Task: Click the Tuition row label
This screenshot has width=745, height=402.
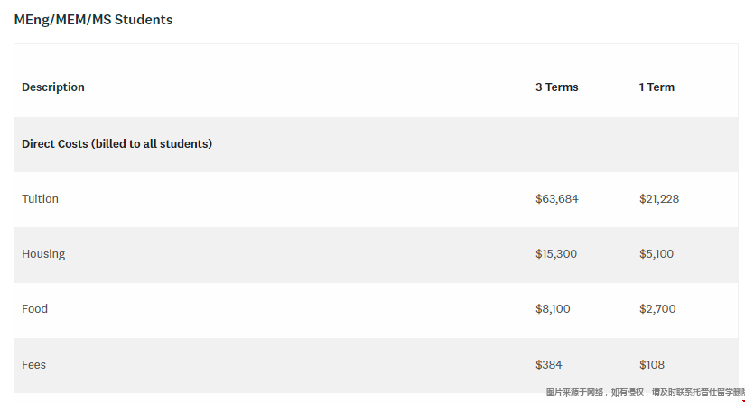Action: point(40,198)
